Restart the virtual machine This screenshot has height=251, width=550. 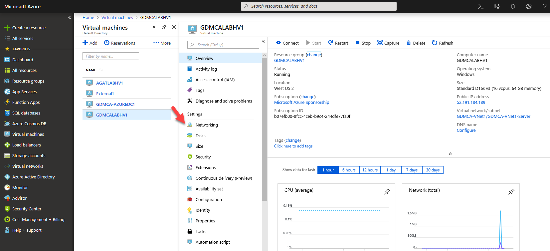point(338,43)
